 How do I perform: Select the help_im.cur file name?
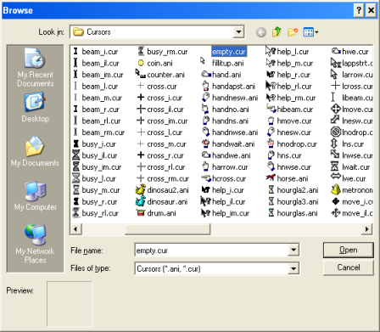tap(231, 213)
